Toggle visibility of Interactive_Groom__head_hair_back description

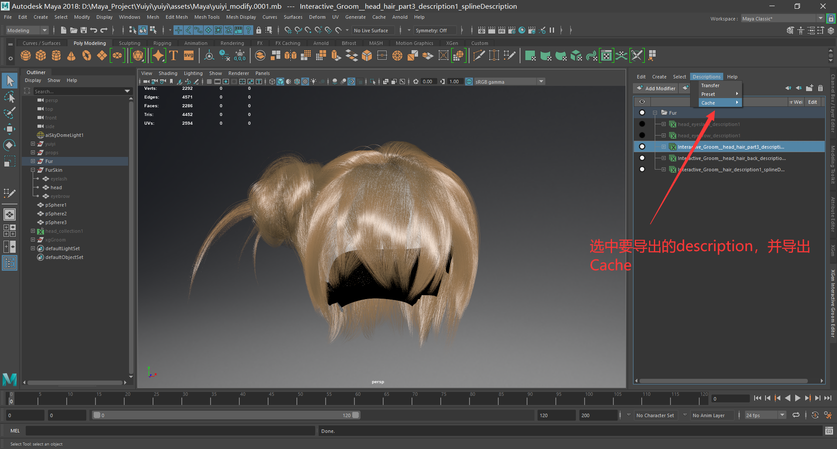pyautogui.click(x=642, y=158)
